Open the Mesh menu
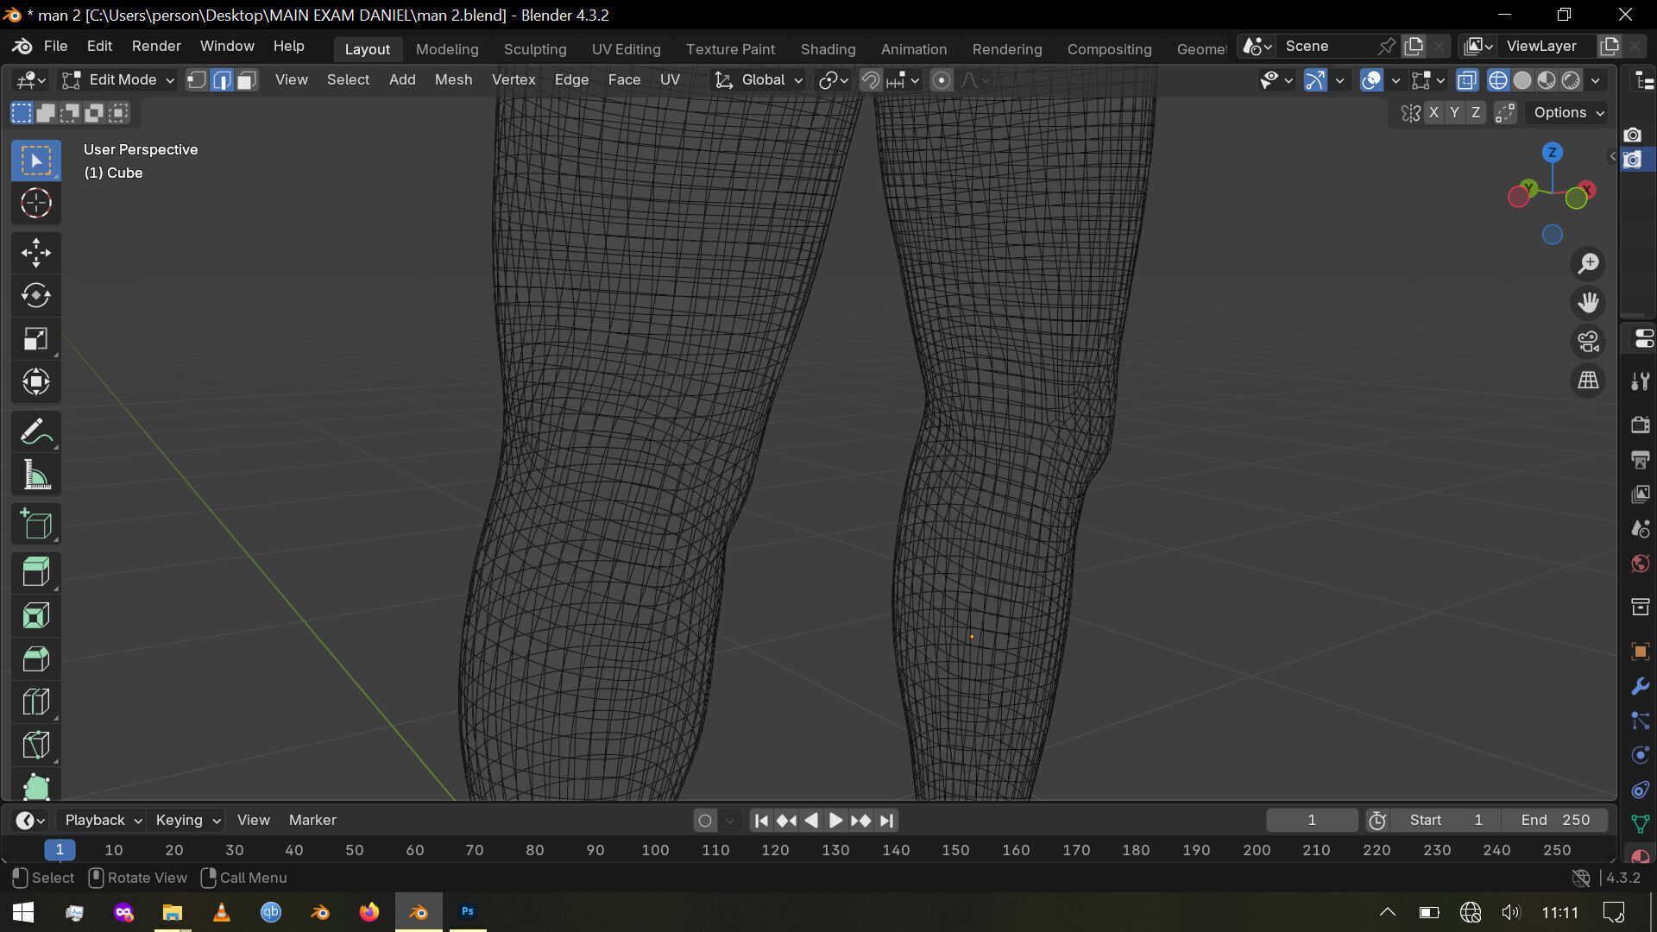Image resolution: width=1657 pixels, height=932 pixels. (x=453, y=79)
